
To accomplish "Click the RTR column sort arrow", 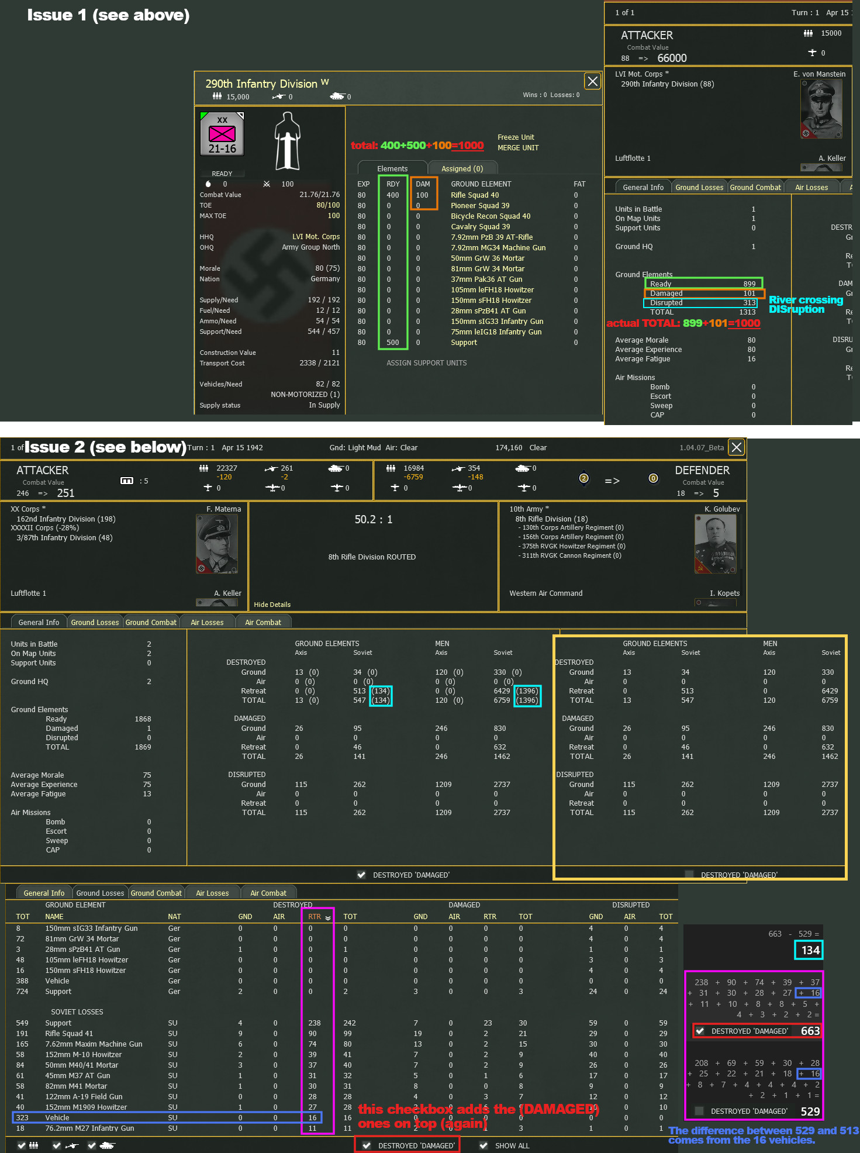I will [x=328, y=918].
